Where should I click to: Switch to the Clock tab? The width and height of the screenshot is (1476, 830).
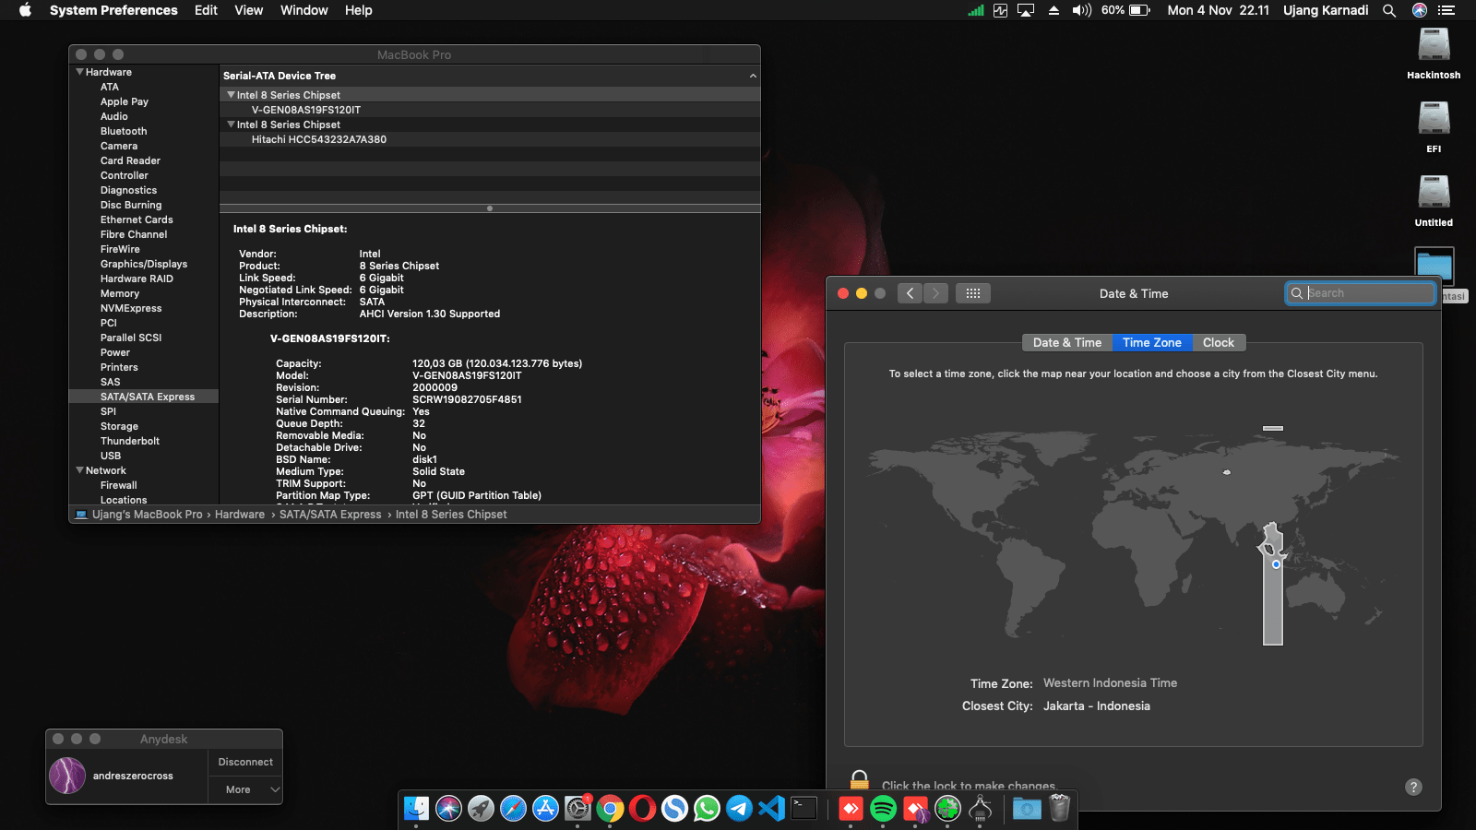coord(1219,342)
